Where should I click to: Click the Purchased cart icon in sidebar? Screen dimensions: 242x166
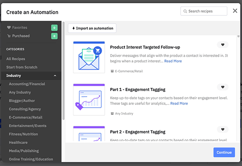9,36
